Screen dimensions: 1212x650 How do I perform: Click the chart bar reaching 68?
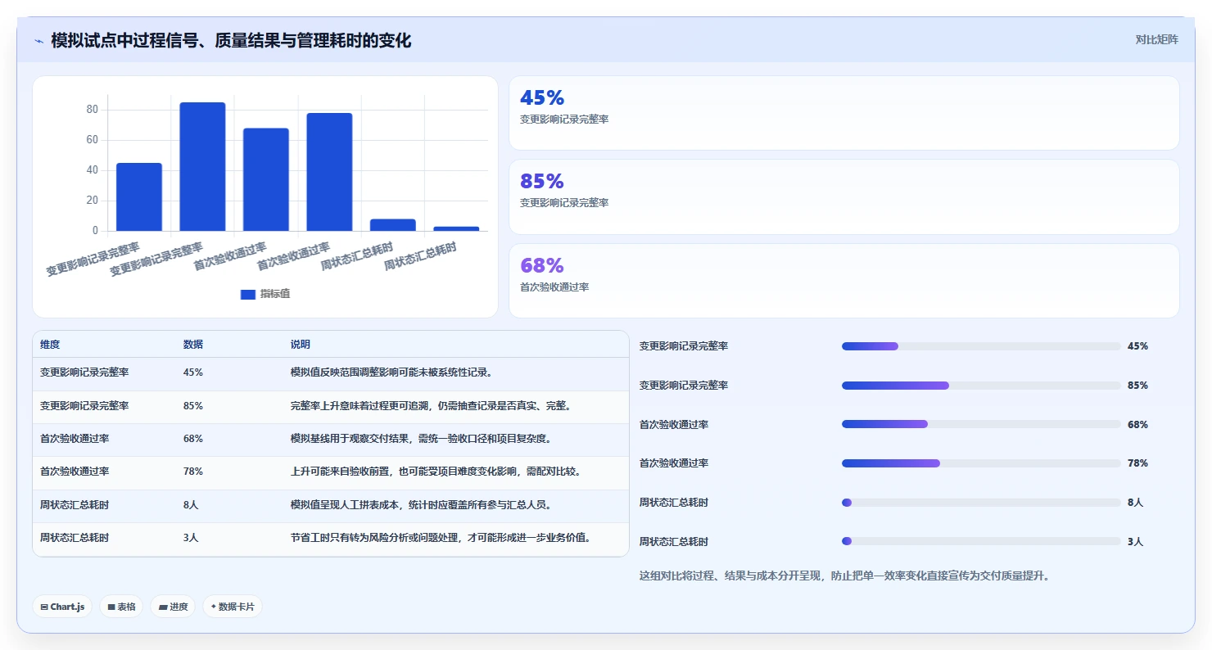266,179
